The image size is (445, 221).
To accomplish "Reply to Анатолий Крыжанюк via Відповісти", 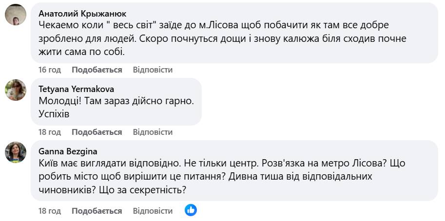I will tap(153, 70).
